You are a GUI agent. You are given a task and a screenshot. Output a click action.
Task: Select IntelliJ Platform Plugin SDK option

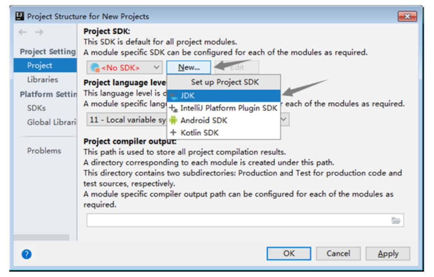pyautogui.click(x=228, y=108)
